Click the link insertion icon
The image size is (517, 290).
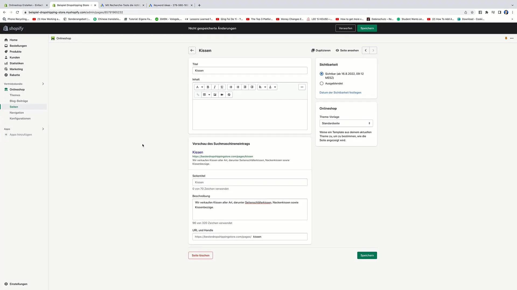(x=198, y=95)
